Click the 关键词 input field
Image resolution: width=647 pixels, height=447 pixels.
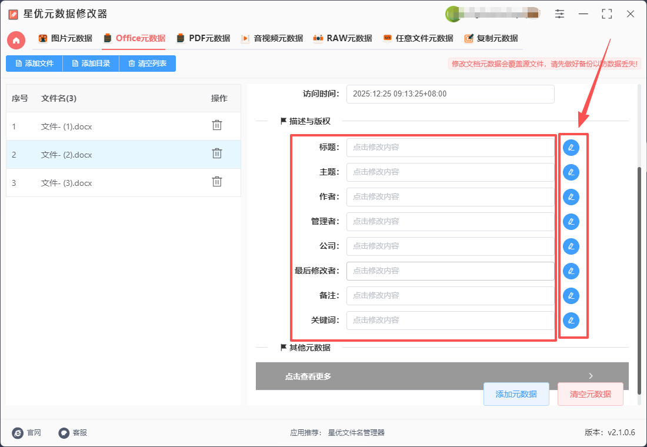pyautogui.click(x=450, y=321)
